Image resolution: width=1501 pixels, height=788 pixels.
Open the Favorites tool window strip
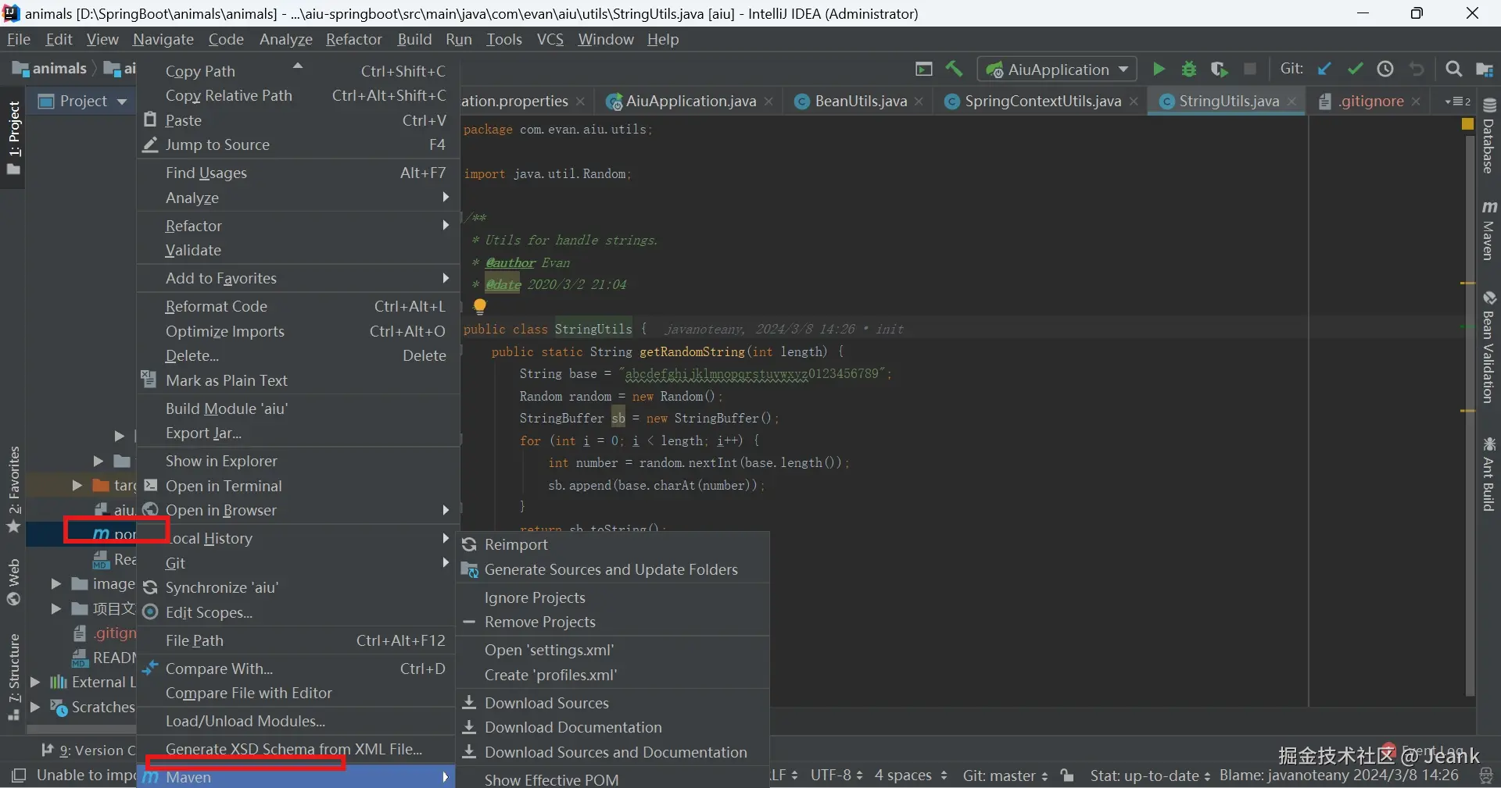click(13, 489)
